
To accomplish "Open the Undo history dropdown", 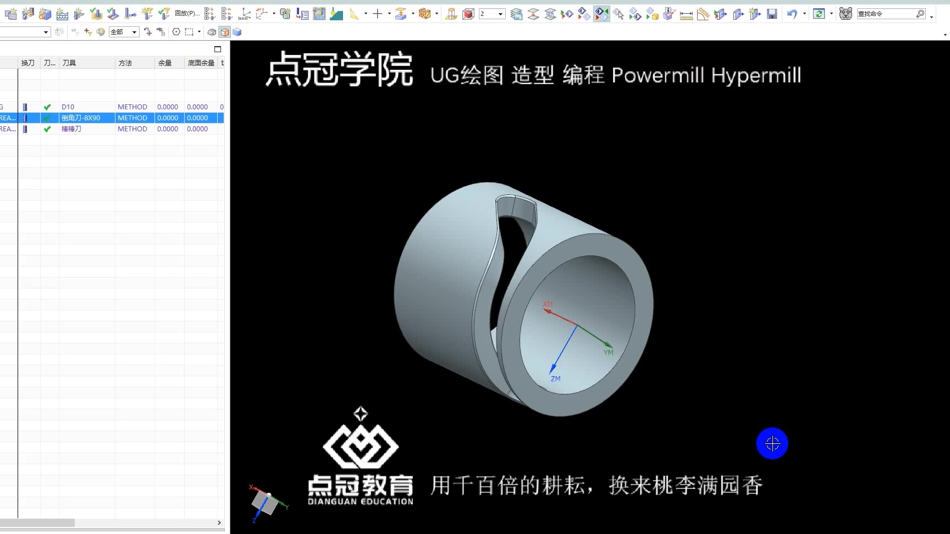I will (x=804, y=14).
